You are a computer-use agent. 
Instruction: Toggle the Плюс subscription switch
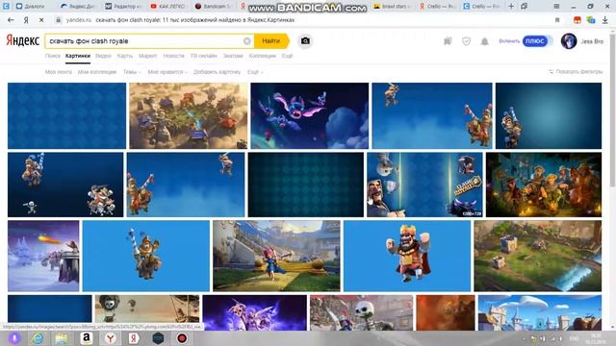pos(537,41)
